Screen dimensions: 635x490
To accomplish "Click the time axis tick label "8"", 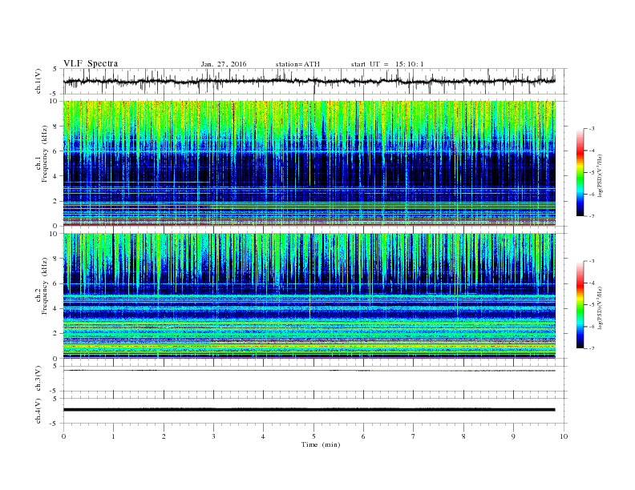I will click(463, 436).
